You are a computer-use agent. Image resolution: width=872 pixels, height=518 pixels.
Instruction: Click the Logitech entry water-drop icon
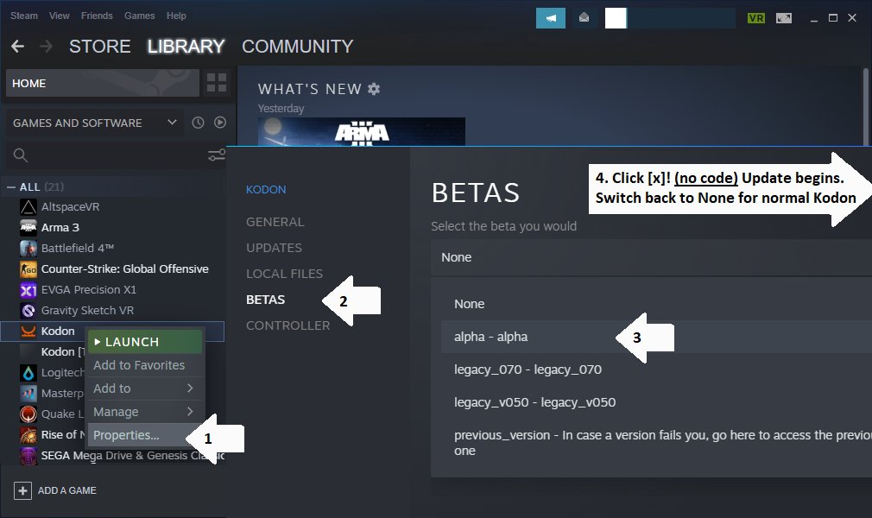tap(28, 373)
